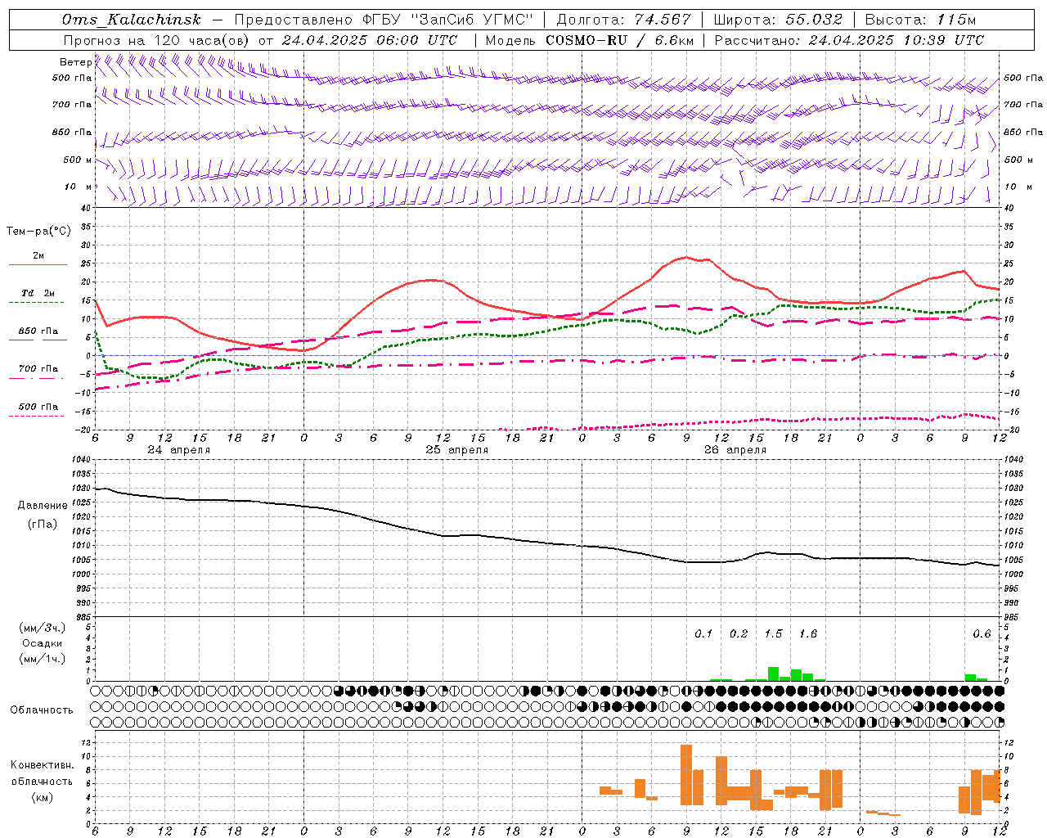Click the 0.2 three-hour precipitation value
This screenshot has width=1047, height=838.
(739, 633)
